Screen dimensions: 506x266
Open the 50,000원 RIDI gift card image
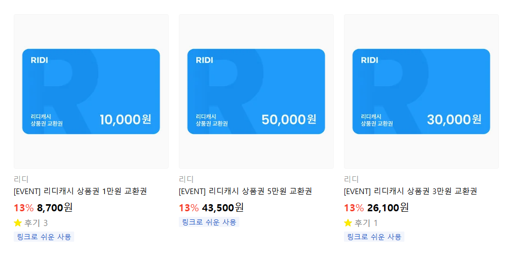pos(256,92)
